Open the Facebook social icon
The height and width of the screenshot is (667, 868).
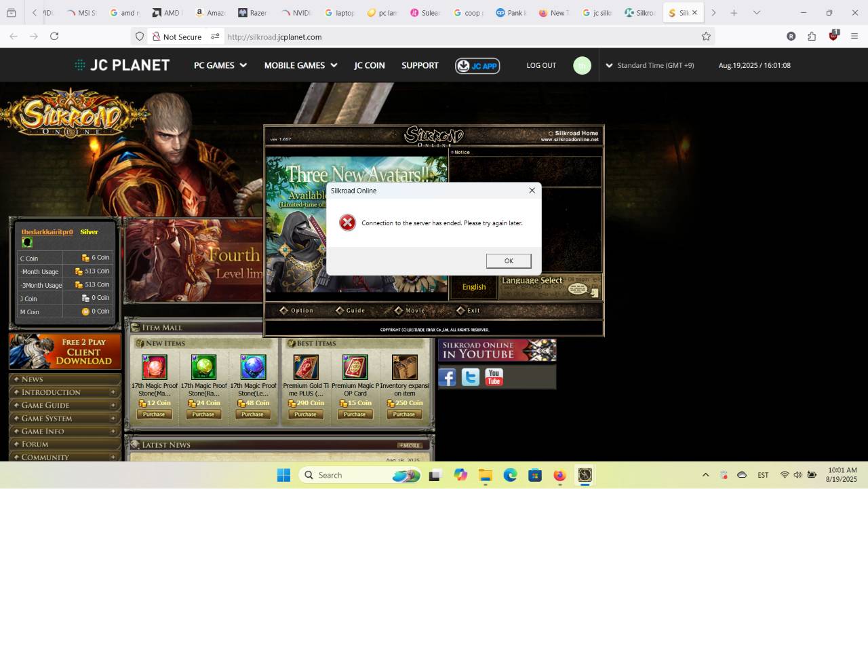click(x=448, y=377)
